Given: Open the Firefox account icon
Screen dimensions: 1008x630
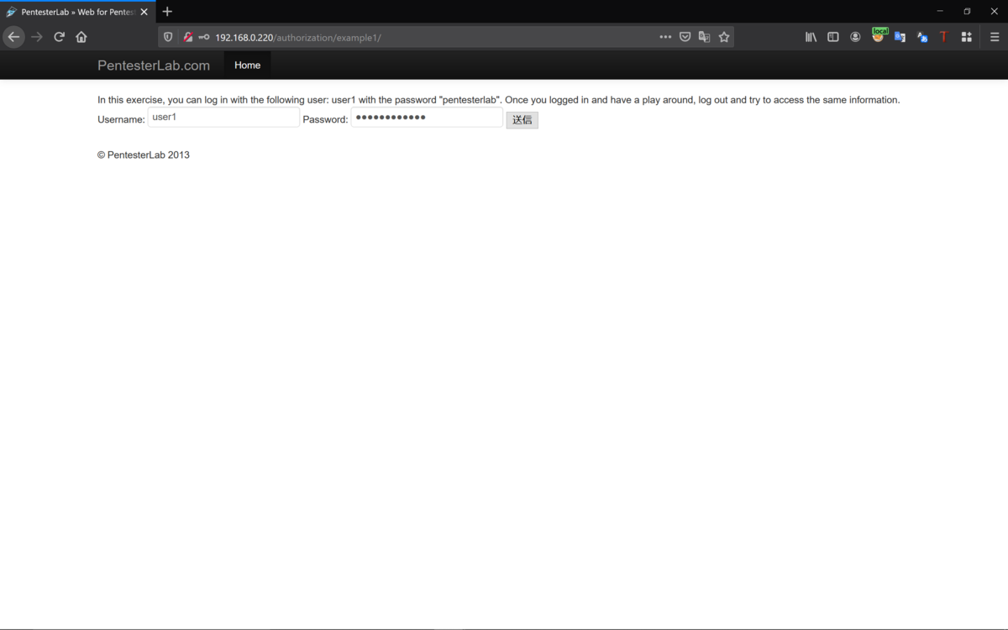Looking at the screenshot, I should pyautogui.click(x=855, y=37).
